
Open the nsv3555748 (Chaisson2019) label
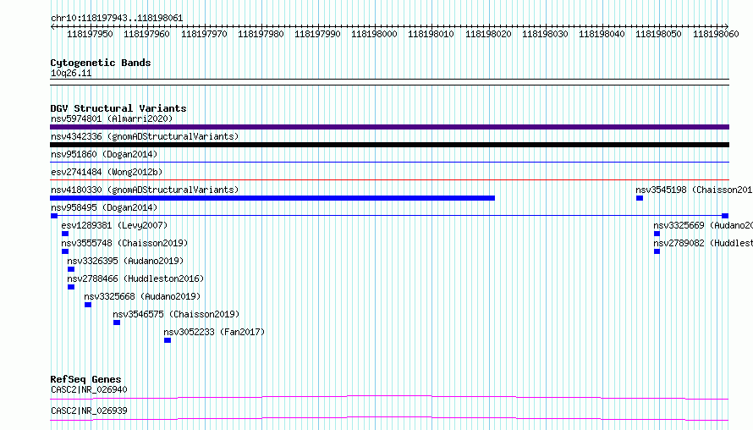(x=124, y=243)
